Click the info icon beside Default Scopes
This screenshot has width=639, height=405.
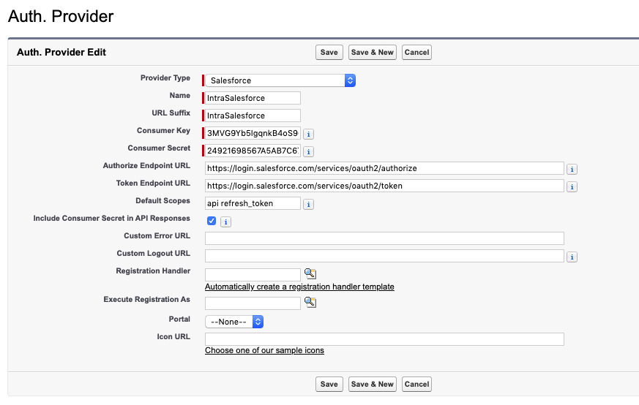308,204
